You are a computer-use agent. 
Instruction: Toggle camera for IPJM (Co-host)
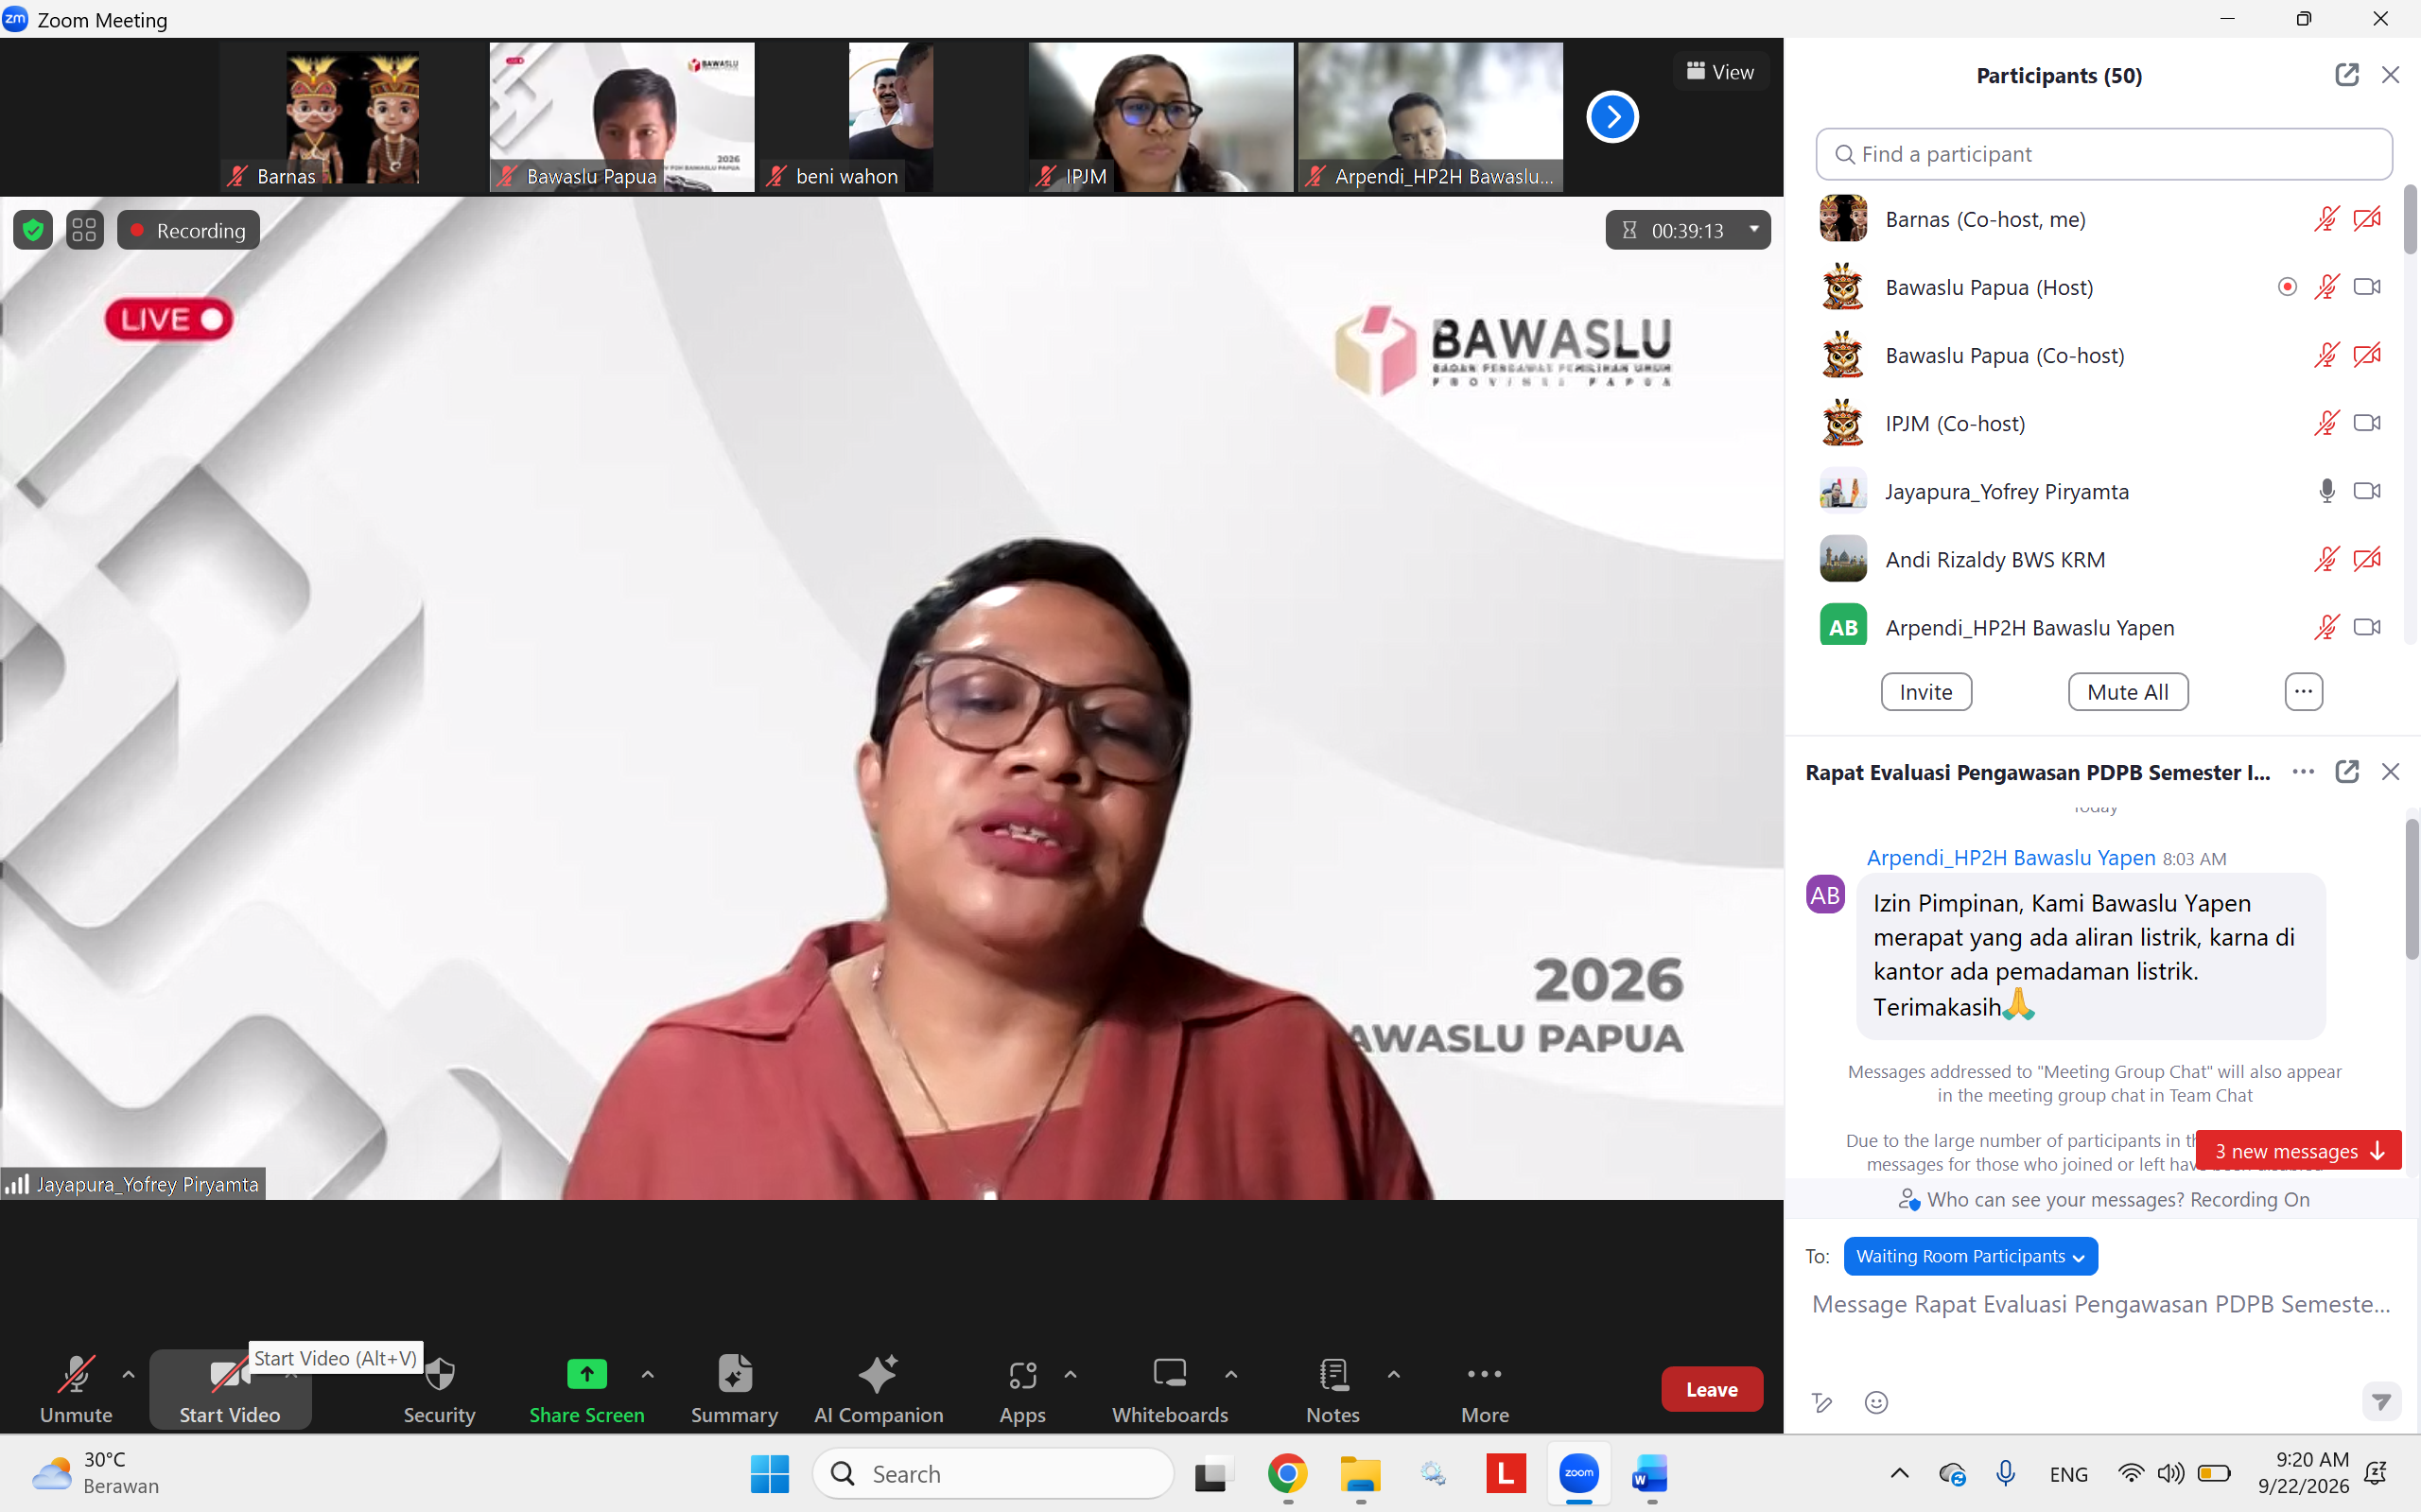[2366, 423]
